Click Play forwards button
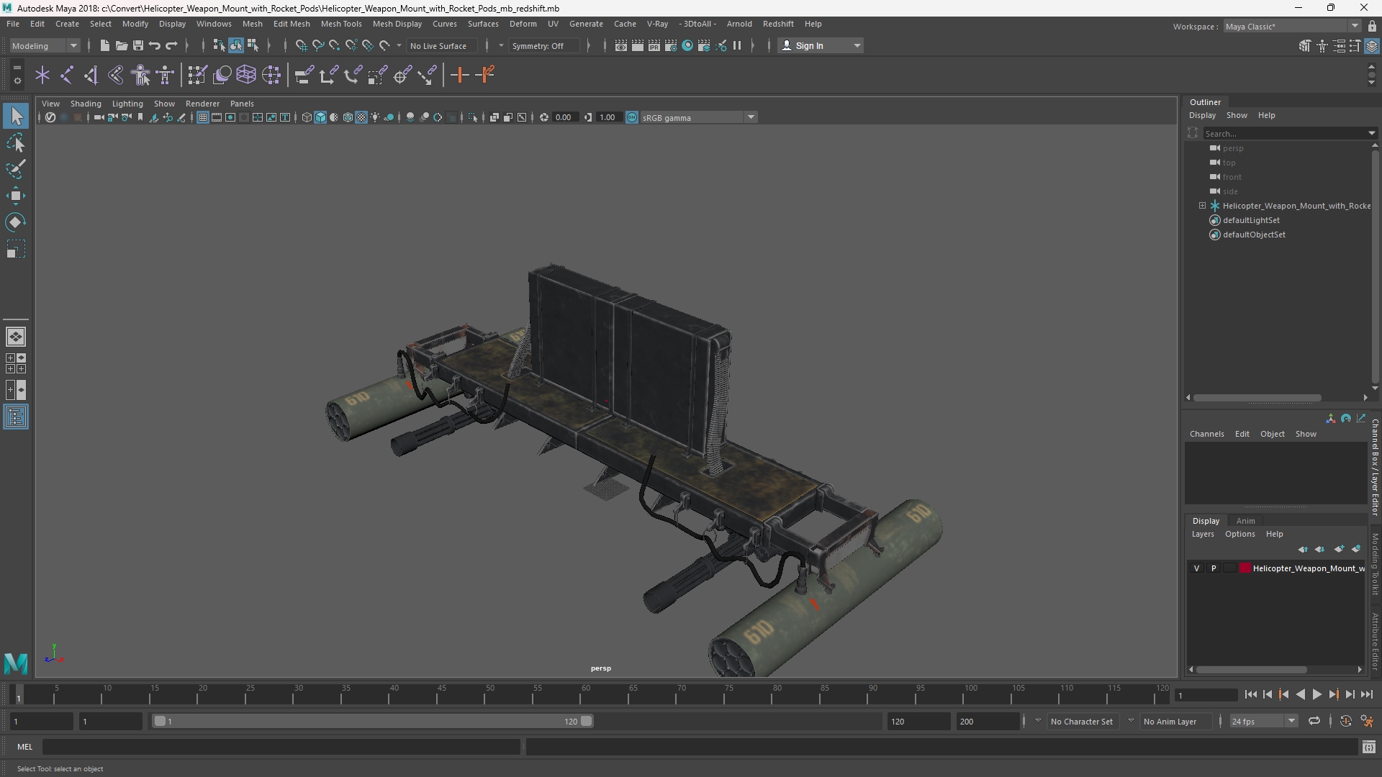Screen dimensions: 1382x777 1316,694
